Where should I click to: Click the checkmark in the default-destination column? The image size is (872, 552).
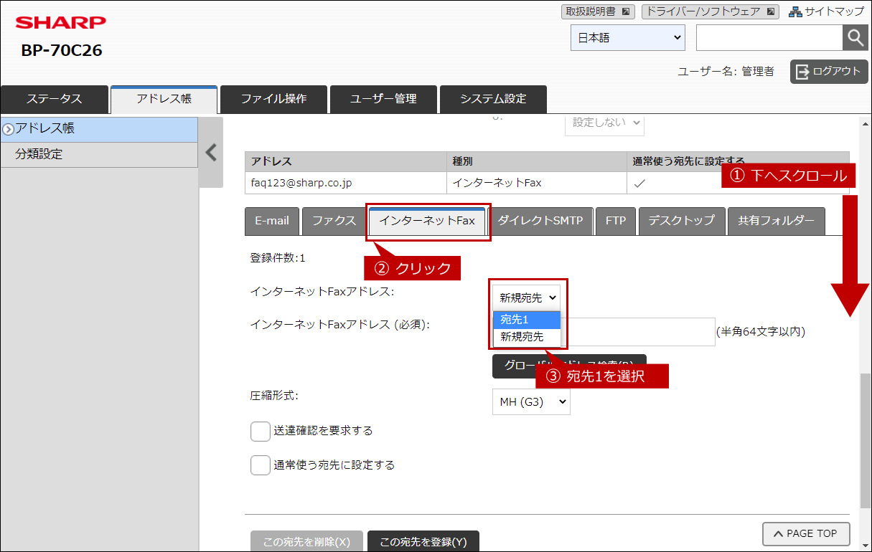click(x=639, y=184)
